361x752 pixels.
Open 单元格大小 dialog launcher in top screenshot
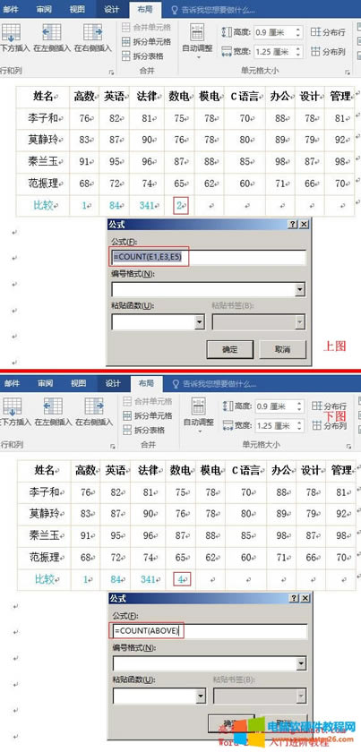point(347,72)
